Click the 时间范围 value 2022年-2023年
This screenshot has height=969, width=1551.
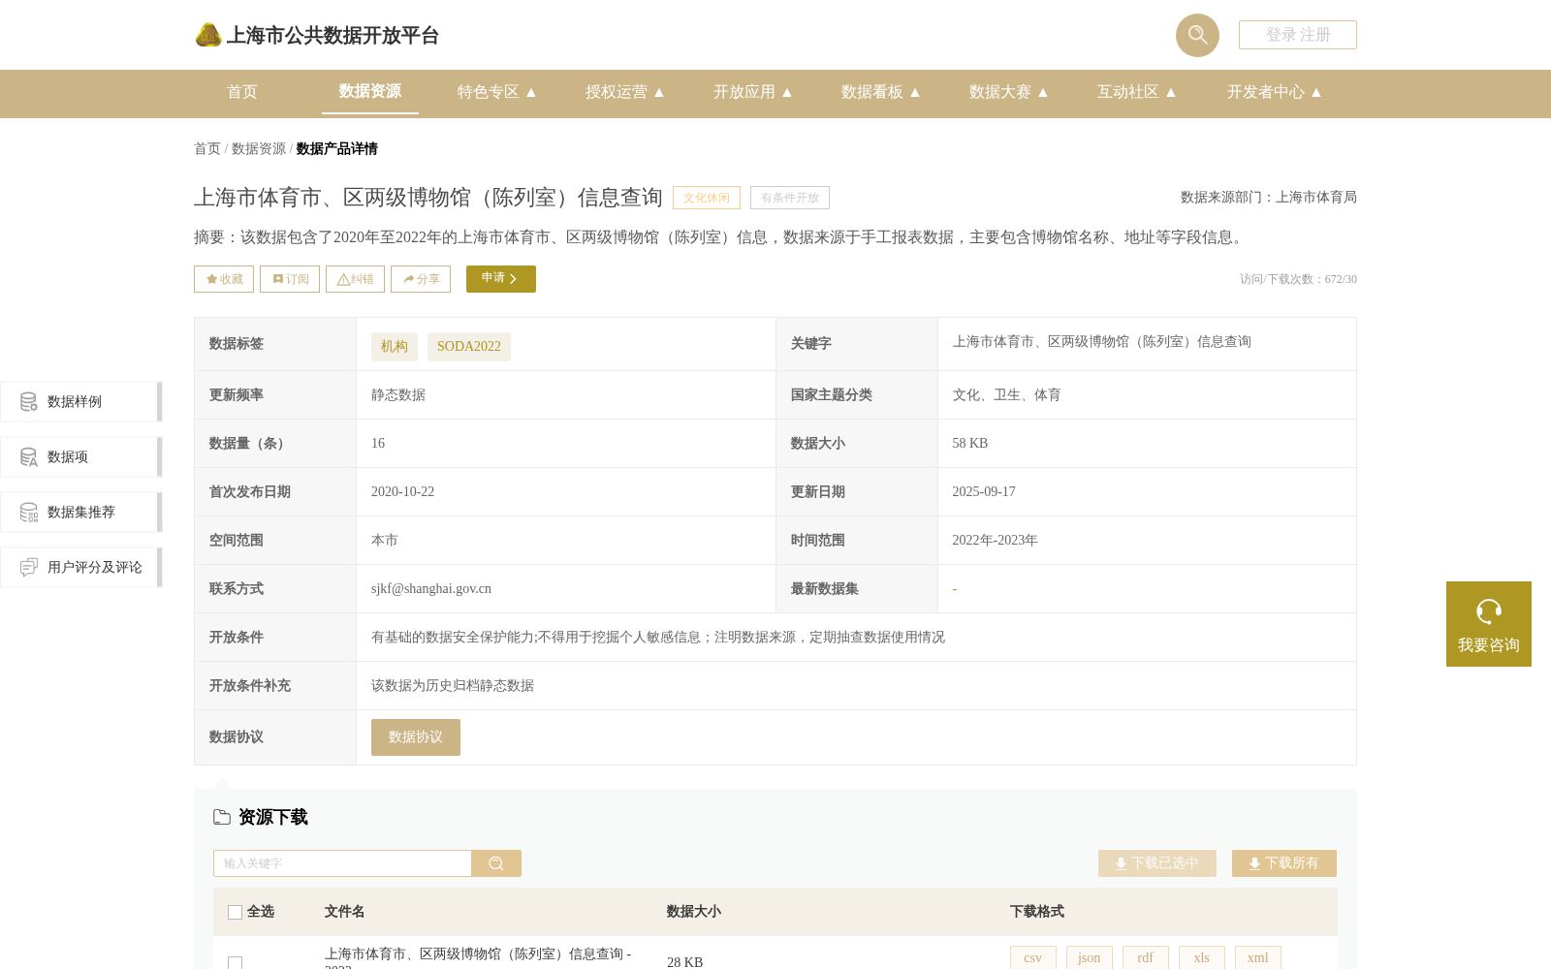[995, 541]
